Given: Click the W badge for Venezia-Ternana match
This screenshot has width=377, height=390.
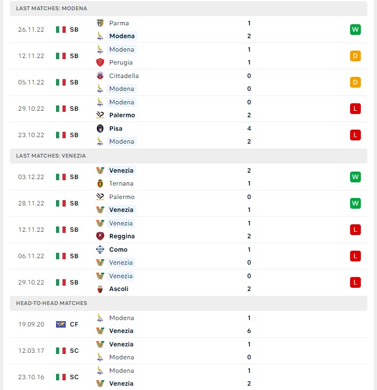Looking at the screenshot, I should pyautogui.click(x=355, y=177).
